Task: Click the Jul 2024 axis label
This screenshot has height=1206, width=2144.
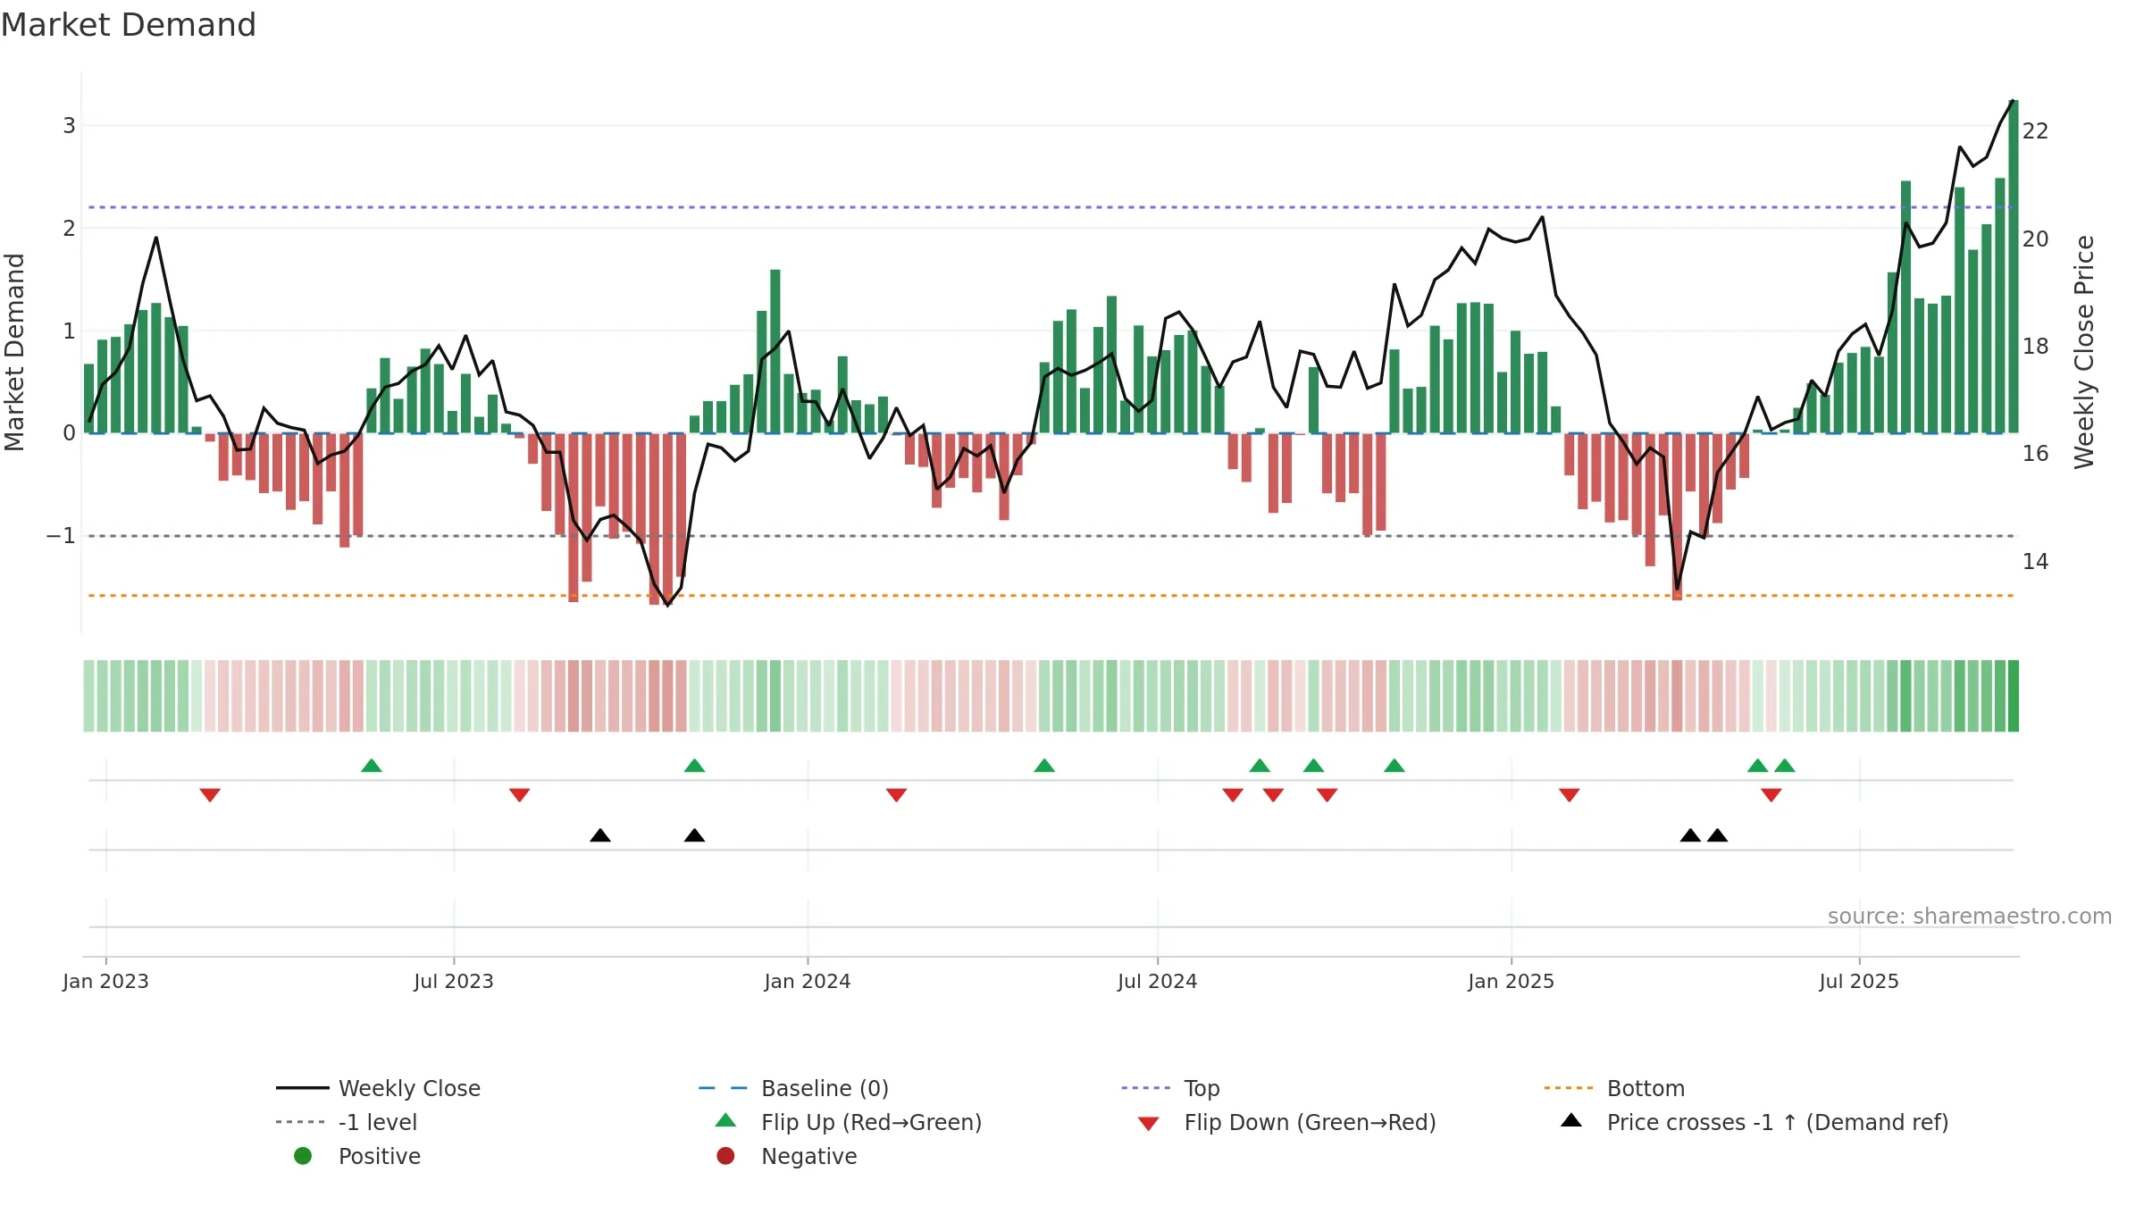Action: tap(1157, 982)
